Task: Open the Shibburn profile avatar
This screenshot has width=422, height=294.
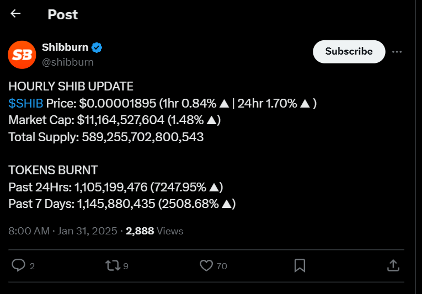Action: [x=22, y=55]
